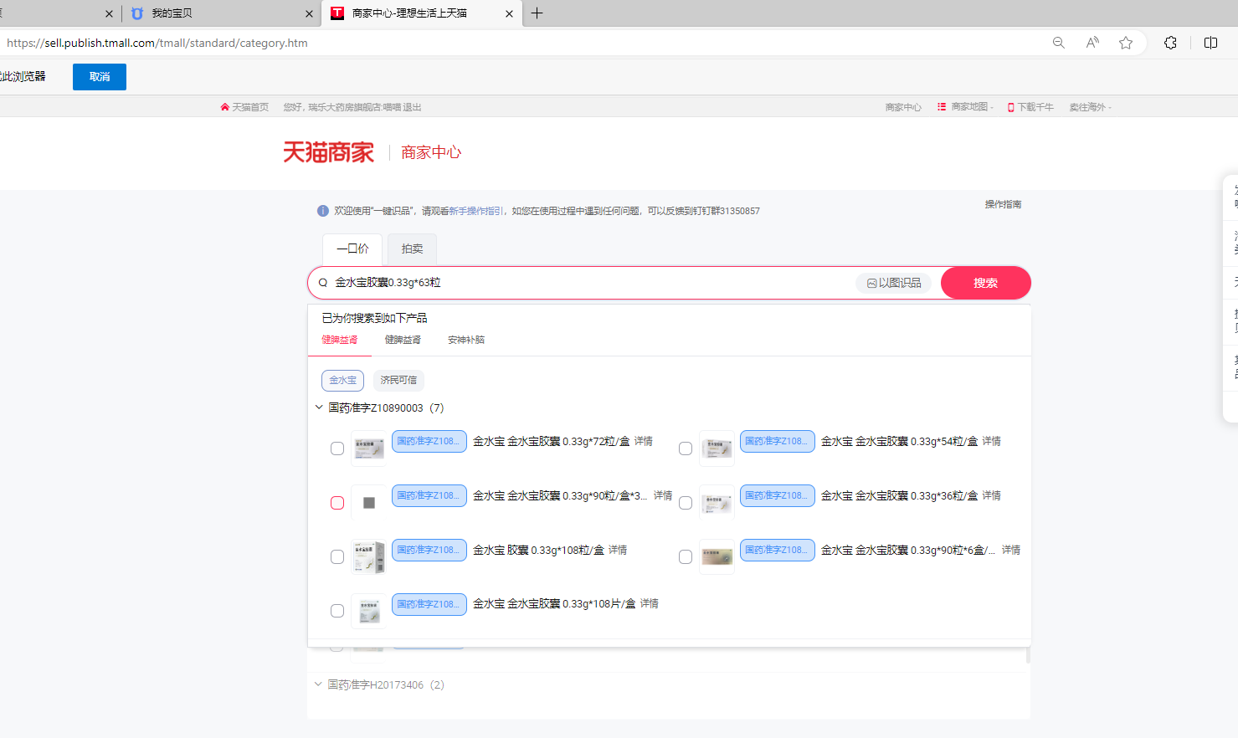The width and height of the screenshot is (1238, 738).
Task: Click the browser zoom magnifier icon
Action: click(1058, 43)
